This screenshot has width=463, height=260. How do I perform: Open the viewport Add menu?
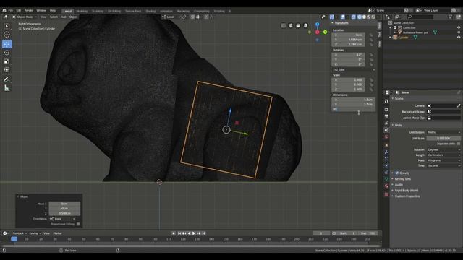64,17
